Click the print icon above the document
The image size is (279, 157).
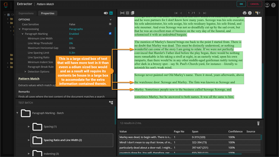pos(244,13)
